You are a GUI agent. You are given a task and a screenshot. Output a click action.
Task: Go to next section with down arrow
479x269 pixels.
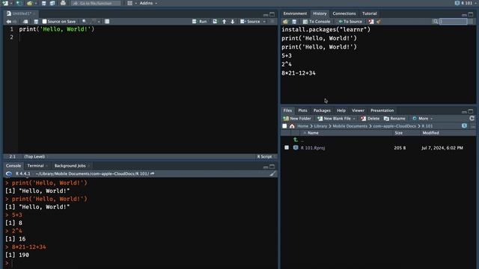(x=233, y=22)
